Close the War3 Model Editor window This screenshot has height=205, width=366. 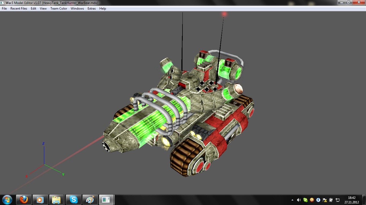pyautogui.click(x=358, y=2)
